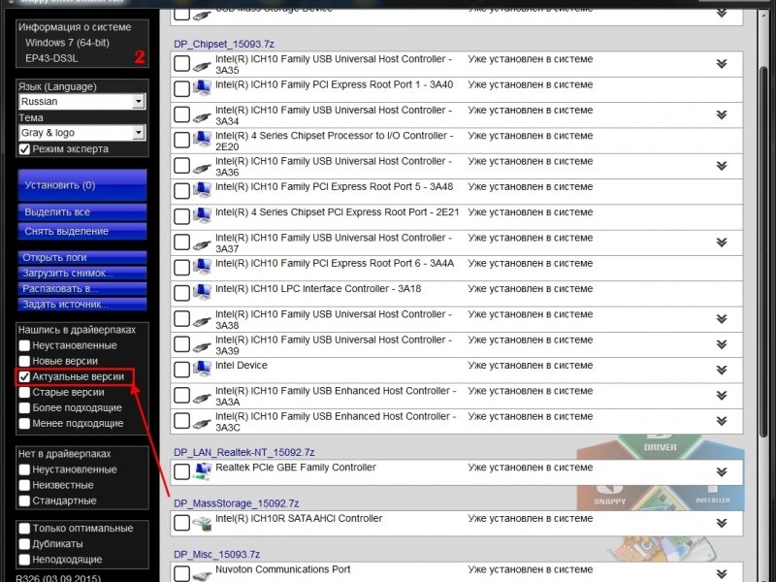776x582 pixels.
Task: Click the DP_Misc_15093.7z driverpack heading
Action: (216, 554)
